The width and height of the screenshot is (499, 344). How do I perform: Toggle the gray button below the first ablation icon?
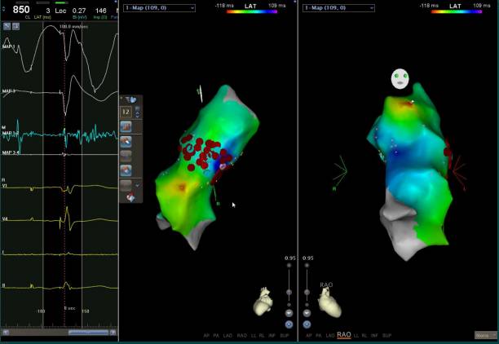(x=127, y=155)
